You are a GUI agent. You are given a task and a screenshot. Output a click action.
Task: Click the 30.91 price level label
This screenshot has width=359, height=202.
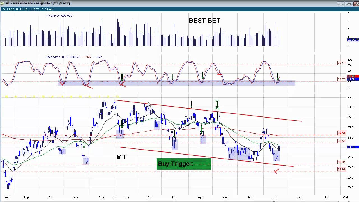(342, 162)
